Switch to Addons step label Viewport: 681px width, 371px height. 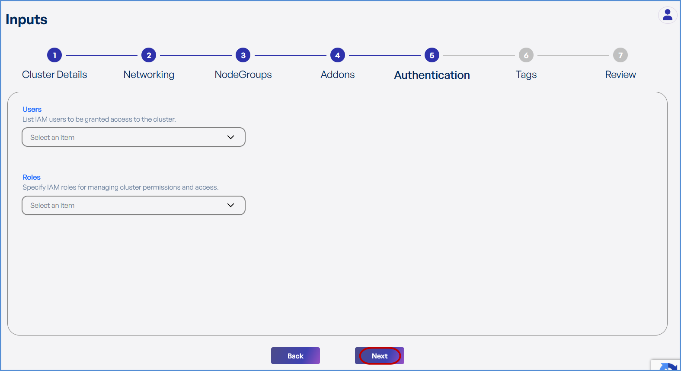pos(337,74)
